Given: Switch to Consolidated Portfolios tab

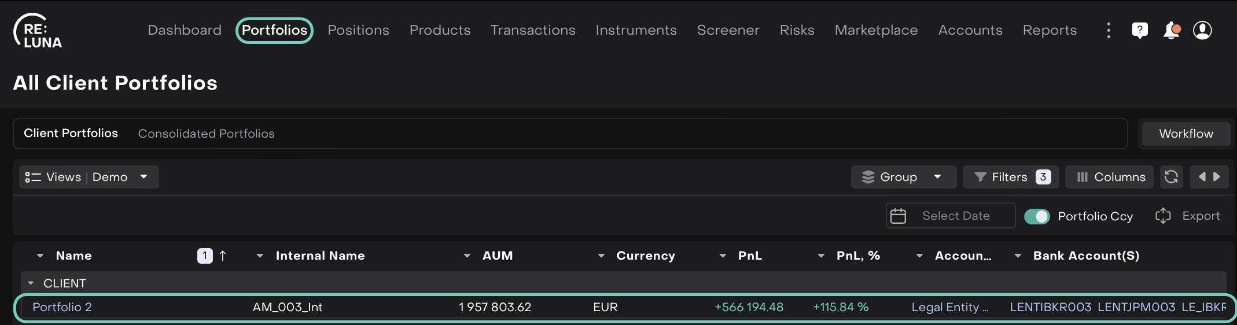Looking at the screenshot, I should 206,134.
